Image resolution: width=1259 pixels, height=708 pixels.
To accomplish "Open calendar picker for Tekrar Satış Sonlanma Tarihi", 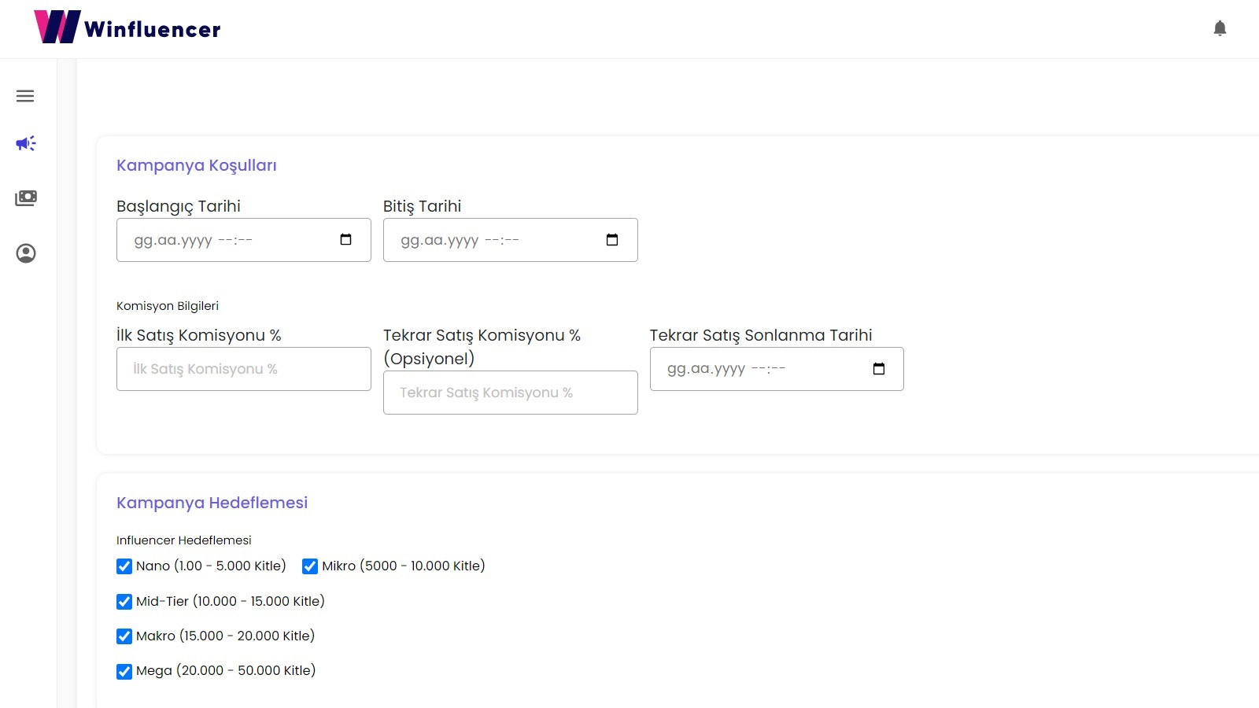I will (x=879, y=369).
